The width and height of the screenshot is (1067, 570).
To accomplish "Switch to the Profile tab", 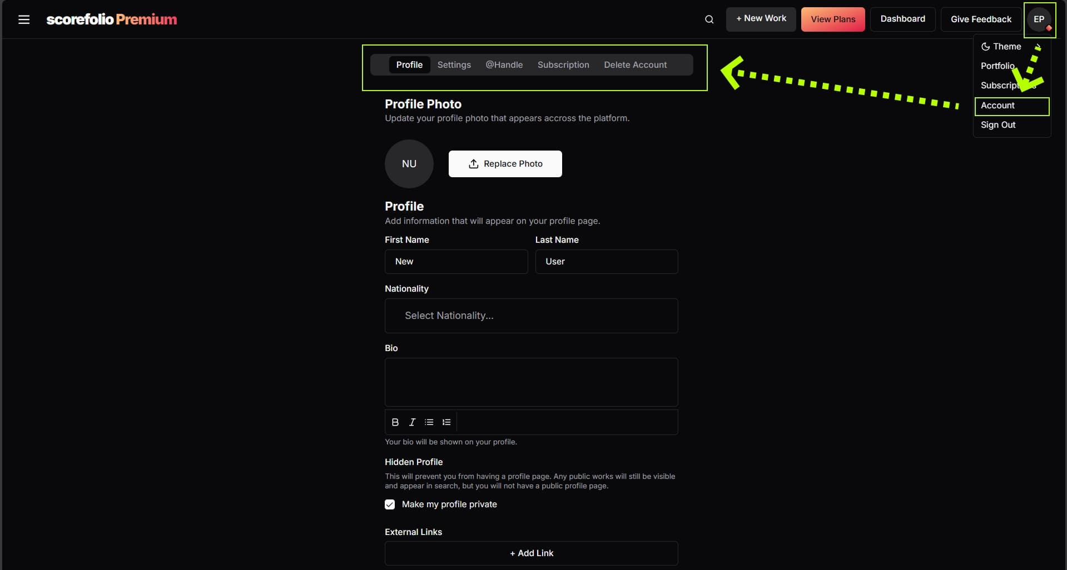I will [x=409, y=65].
